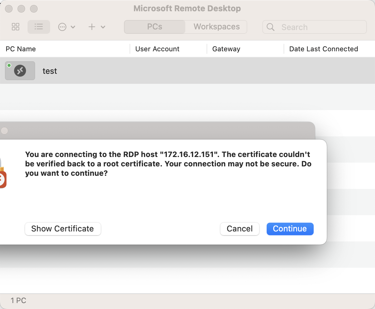Click the Search field
This screenshot has height=309, width=375.
click(315, 27)
